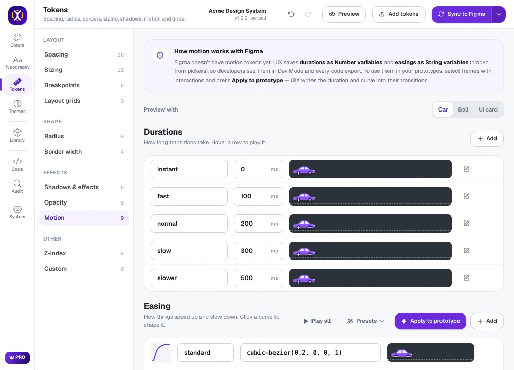Edit the slower duration row
The width and height of the screenshot is (514, 370).
tap(467, 277)
